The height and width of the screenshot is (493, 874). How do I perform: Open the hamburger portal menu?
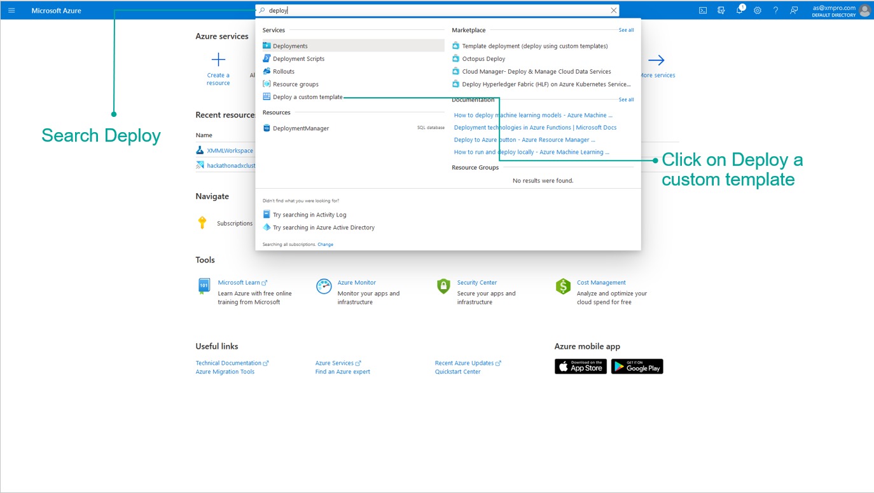coord(11,10)
